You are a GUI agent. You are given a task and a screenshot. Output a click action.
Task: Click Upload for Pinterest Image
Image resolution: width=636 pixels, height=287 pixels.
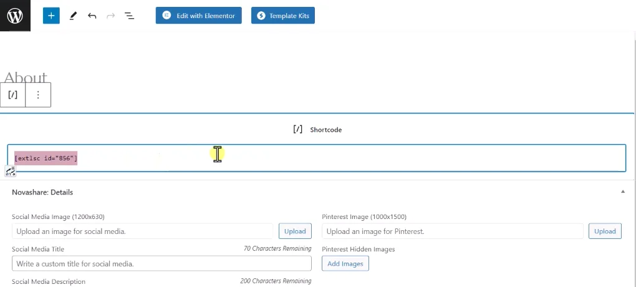coord(604,231)
